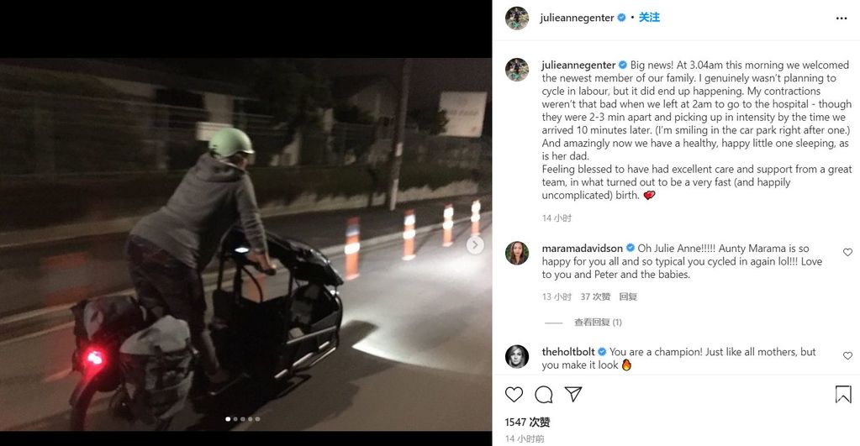860x446 pixels.
Task: Go to the next photo arrow
Action: click(x=475, y=245)
